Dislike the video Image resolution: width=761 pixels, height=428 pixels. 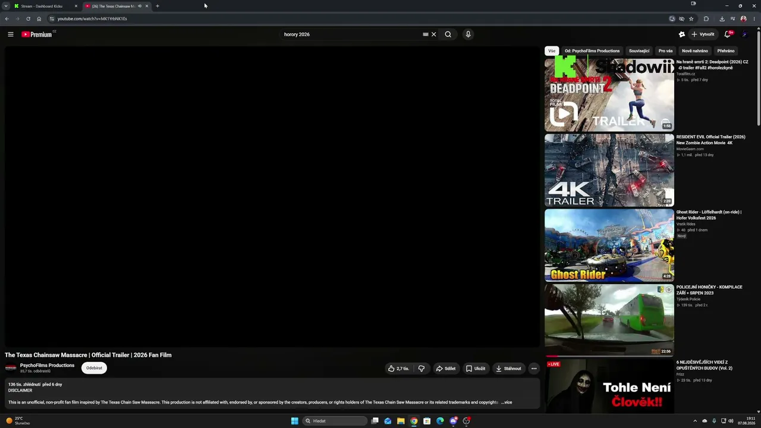click(422, 369)
